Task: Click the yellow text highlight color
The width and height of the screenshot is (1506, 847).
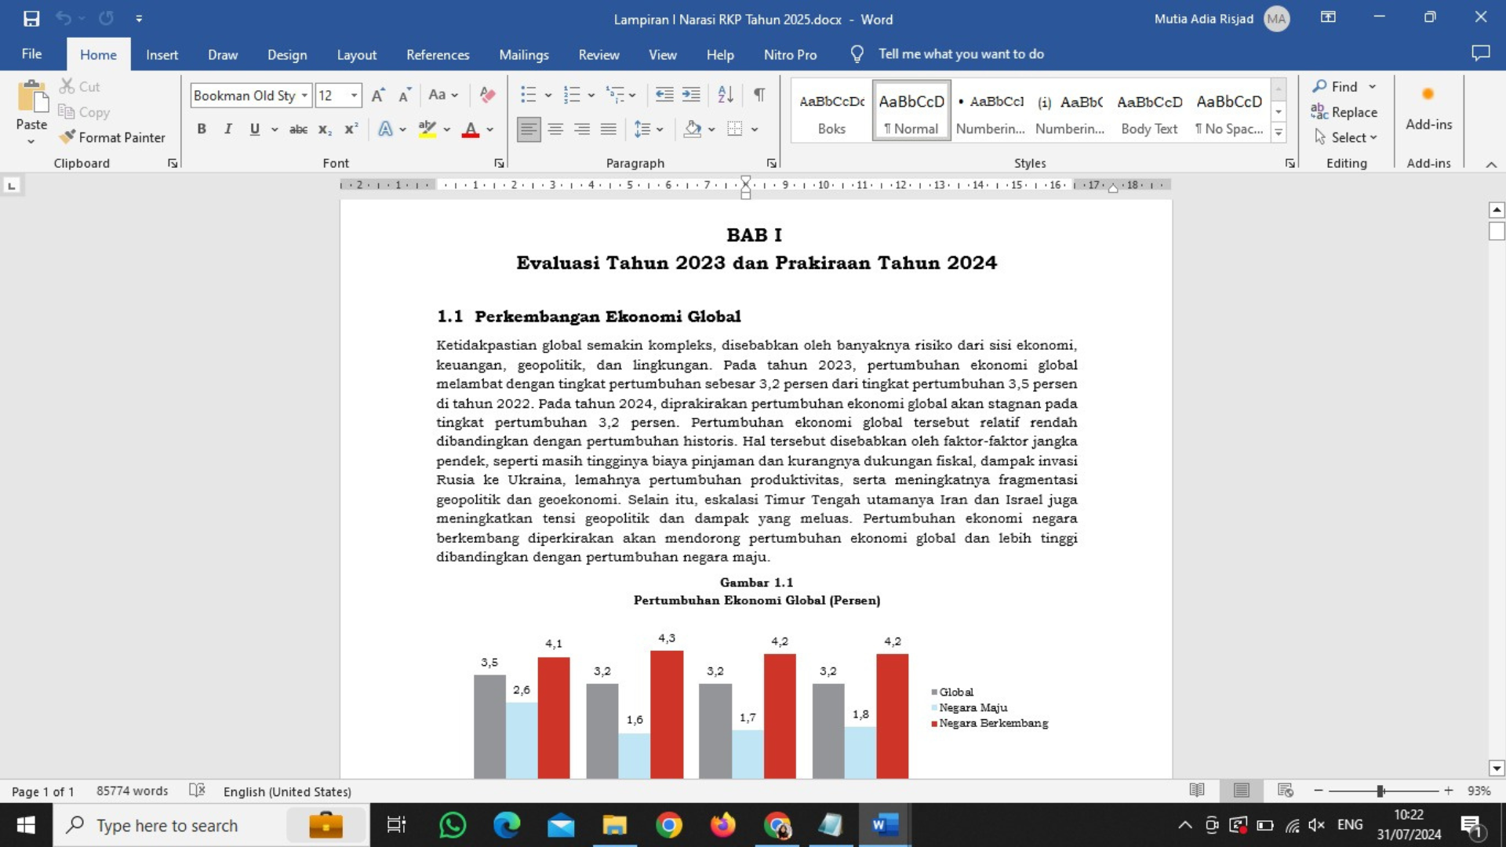Action: click(427, 129)
